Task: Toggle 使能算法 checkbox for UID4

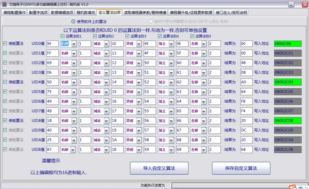Action: 5,82
